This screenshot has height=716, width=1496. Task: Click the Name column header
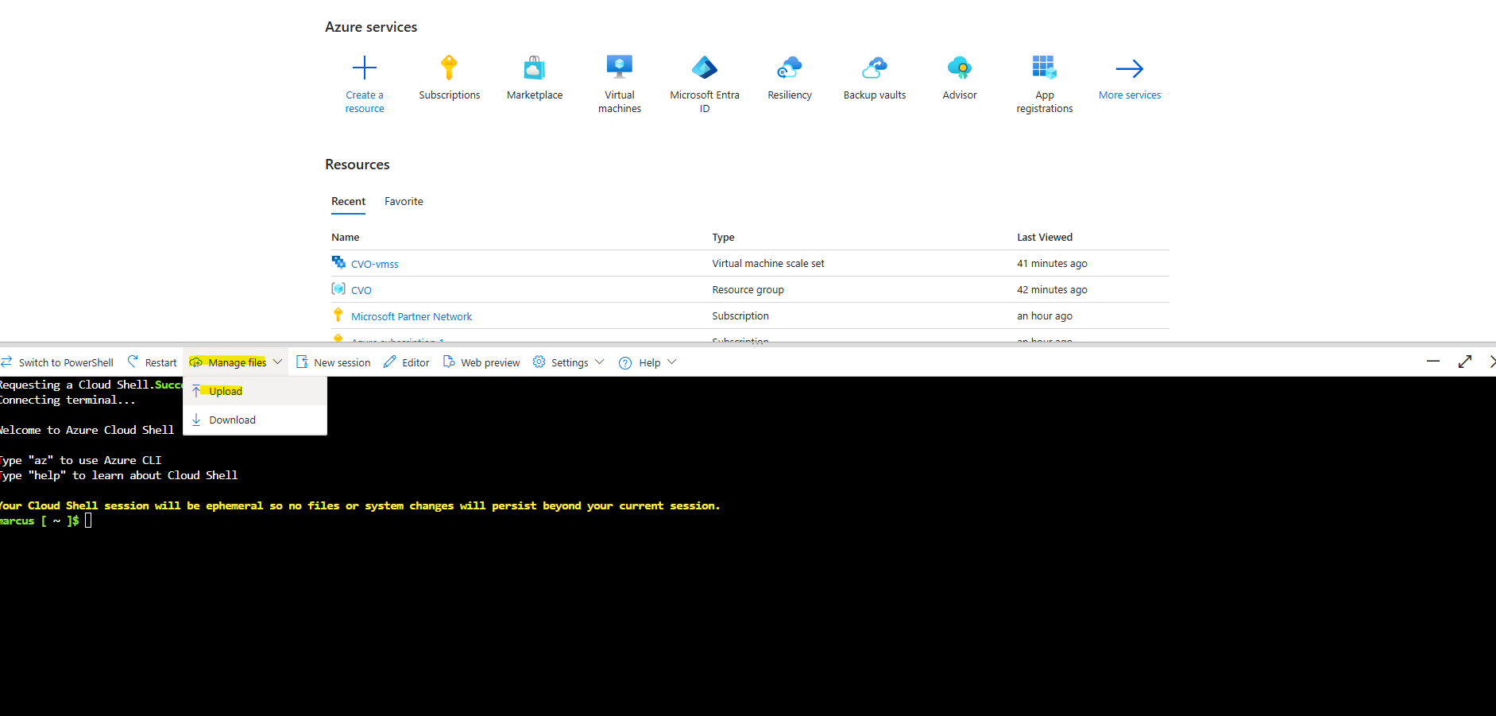346,238
